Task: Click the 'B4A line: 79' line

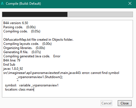Action: pos(12,60)
